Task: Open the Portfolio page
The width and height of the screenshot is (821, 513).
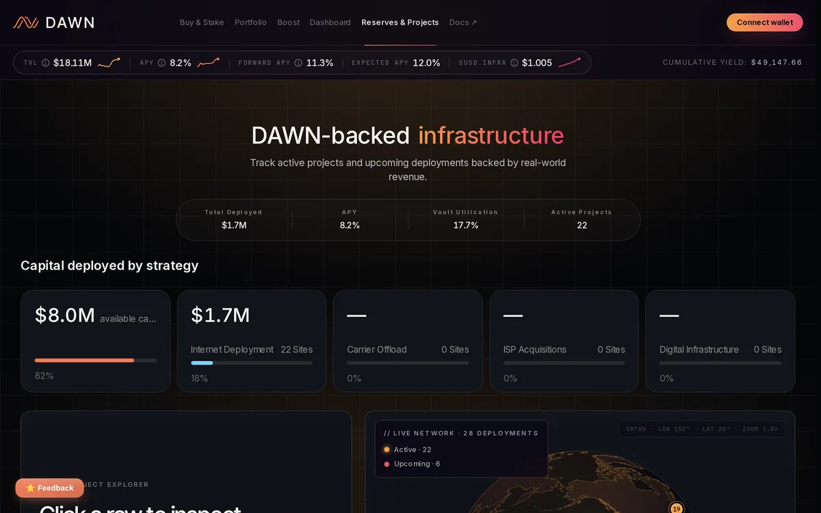Action: (250, 23)
